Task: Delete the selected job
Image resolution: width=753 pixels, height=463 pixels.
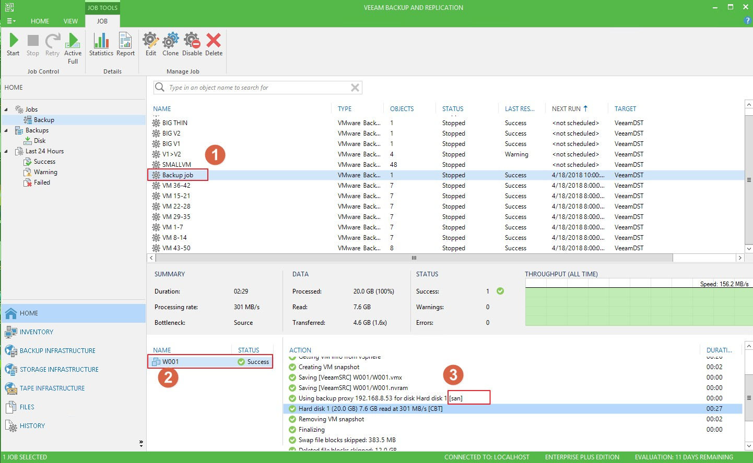Action: pos(214,42)
